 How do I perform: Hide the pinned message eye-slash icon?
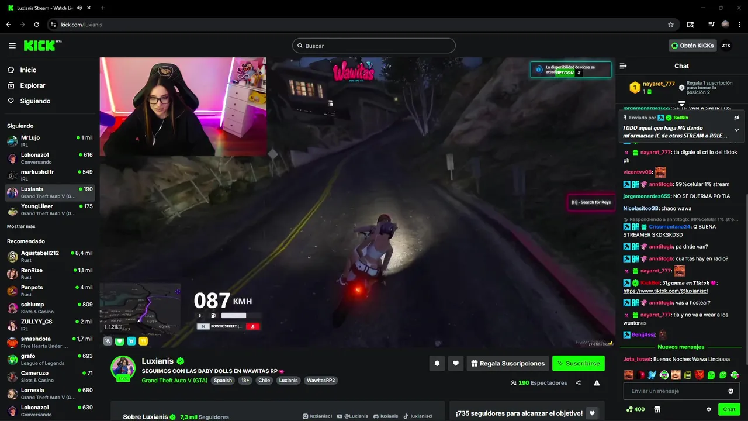click(736, 118)
